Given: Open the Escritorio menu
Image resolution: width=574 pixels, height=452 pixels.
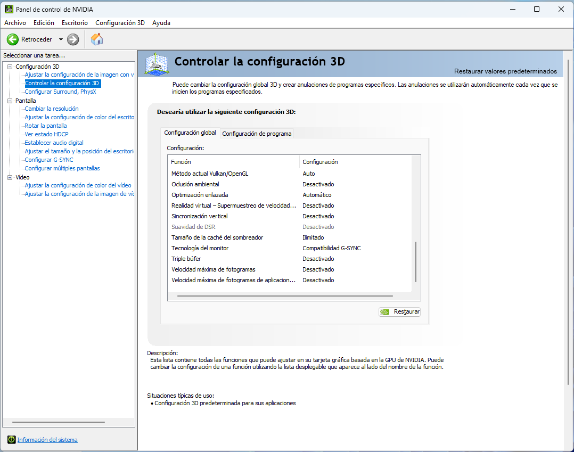Looking at the screenshot, I should click(x=75, y=23).
